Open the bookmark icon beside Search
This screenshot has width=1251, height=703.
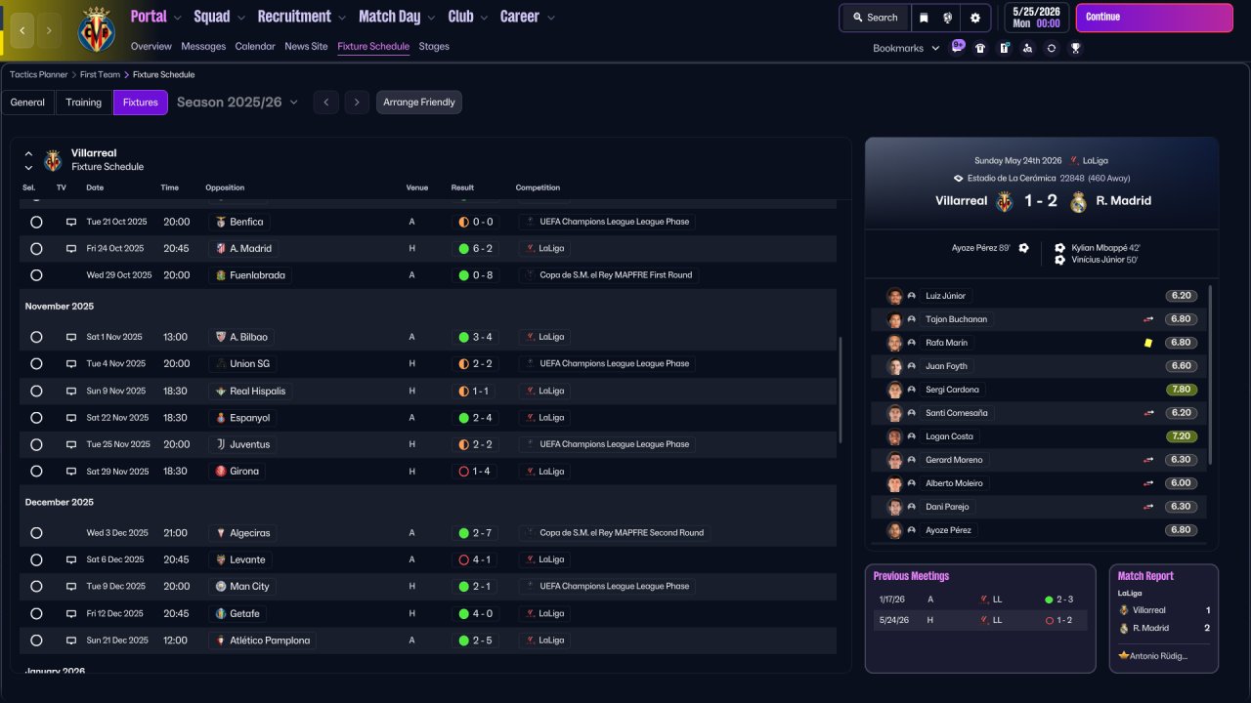[x=924, y=18]
